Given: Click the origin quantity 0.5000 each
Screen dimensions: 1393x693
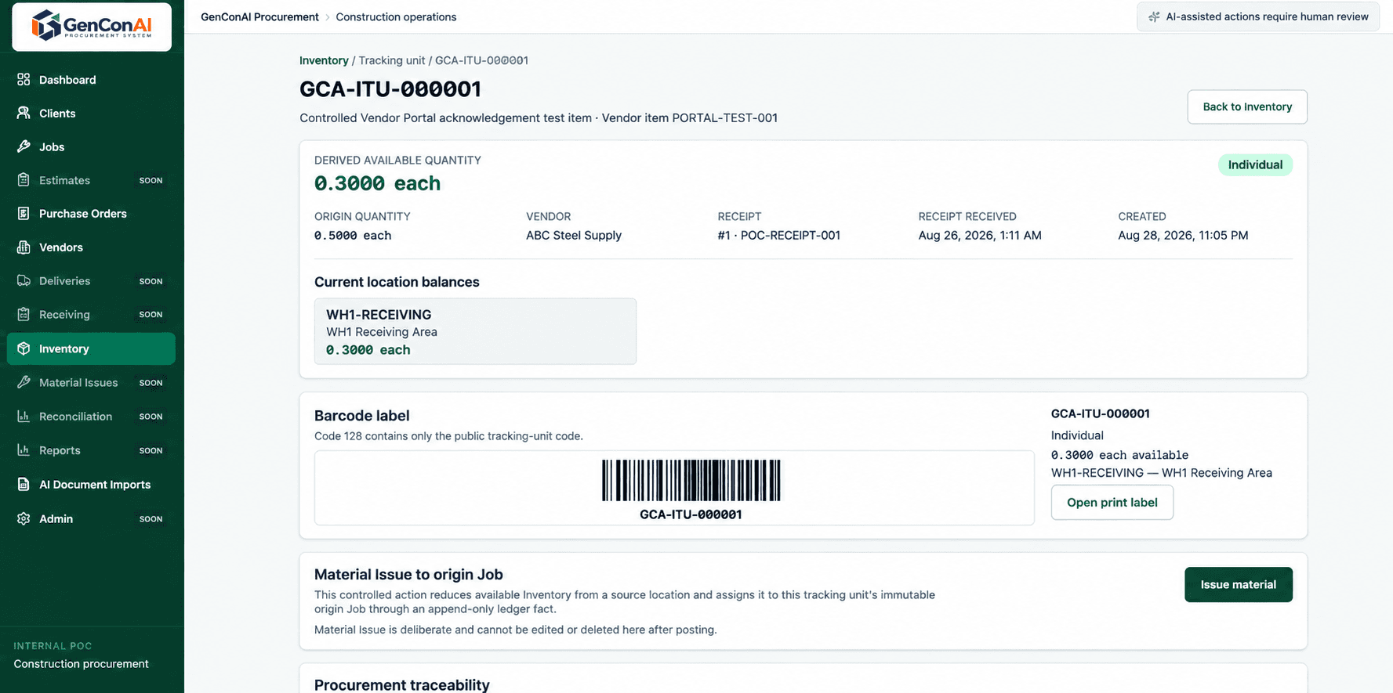Looking at the screenshot, I should [353, 235].
